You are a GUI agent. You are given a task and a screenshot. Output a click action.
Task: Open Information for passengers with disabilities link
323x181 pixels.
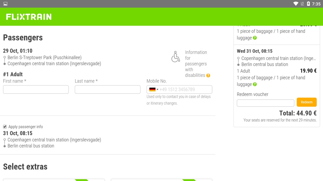(196, 64)
